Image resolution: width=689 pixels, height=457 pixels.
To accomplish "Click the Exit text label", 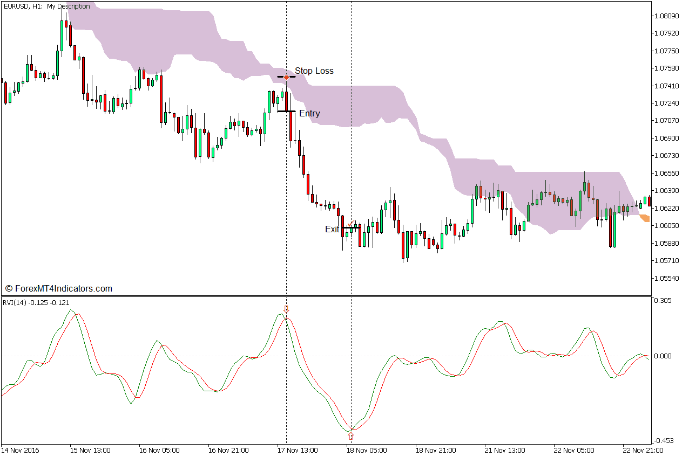I will (332, 230).
